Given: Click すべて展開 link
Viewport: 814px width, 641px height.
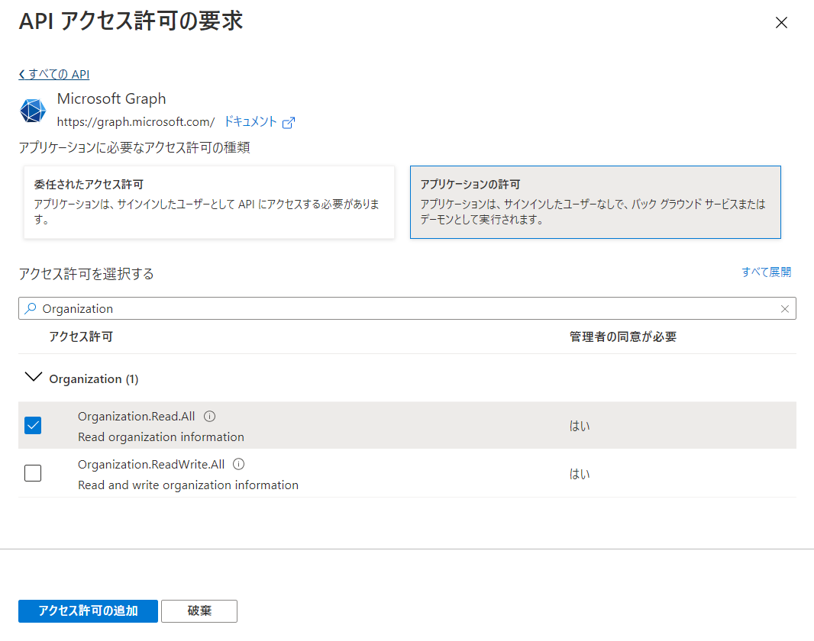Looking at the screenshot, I should 766,272.
